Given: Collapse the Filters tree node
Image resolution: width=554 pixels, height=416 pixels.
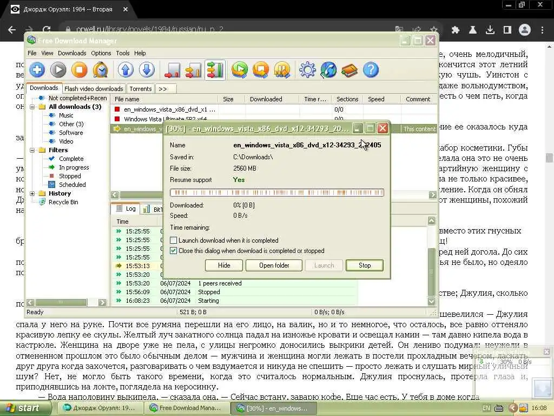Looking at the screenshot, I should 32,150.
